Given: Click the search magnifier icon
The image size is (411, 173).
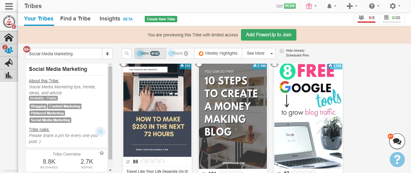Looking at the screenshot, I should point(127,53).
